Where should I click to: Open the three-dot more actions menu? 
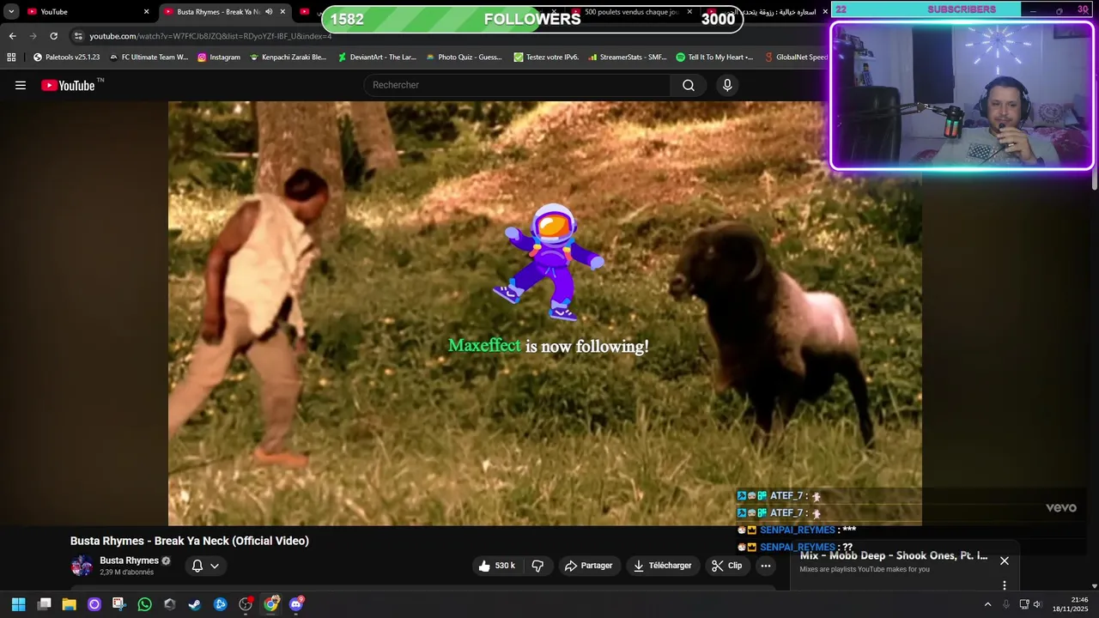click(766, 566)
